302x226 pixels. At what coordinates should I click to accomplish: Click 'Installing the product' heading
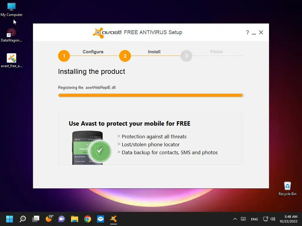[91, 72]
